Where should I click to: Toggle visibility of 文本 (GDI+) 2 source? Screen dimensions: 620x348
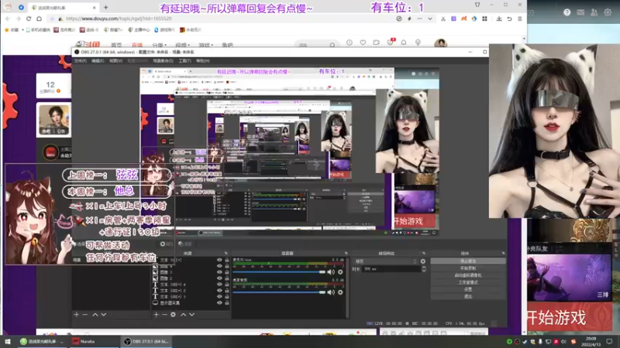(x=219, y=291)
